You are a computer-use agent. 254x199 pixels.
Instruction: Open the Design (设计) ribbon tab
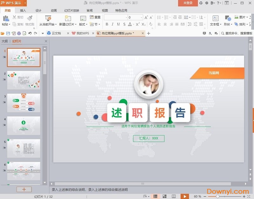tap(38, 10)
